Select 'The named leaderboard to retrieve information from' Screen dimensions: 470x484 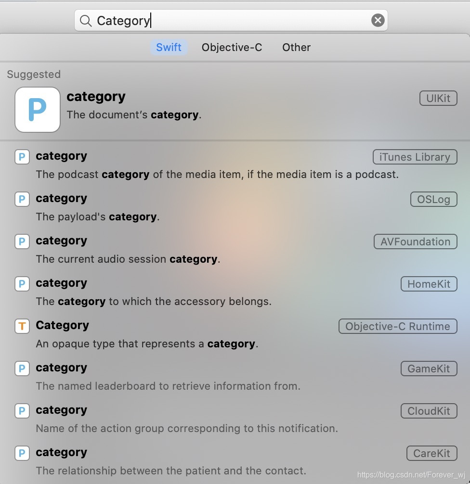tap(168, 386)
